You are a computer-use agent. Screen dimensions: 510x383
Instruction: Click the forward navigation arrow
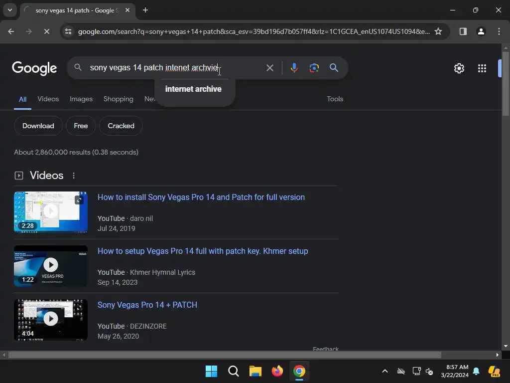[28, 31]
